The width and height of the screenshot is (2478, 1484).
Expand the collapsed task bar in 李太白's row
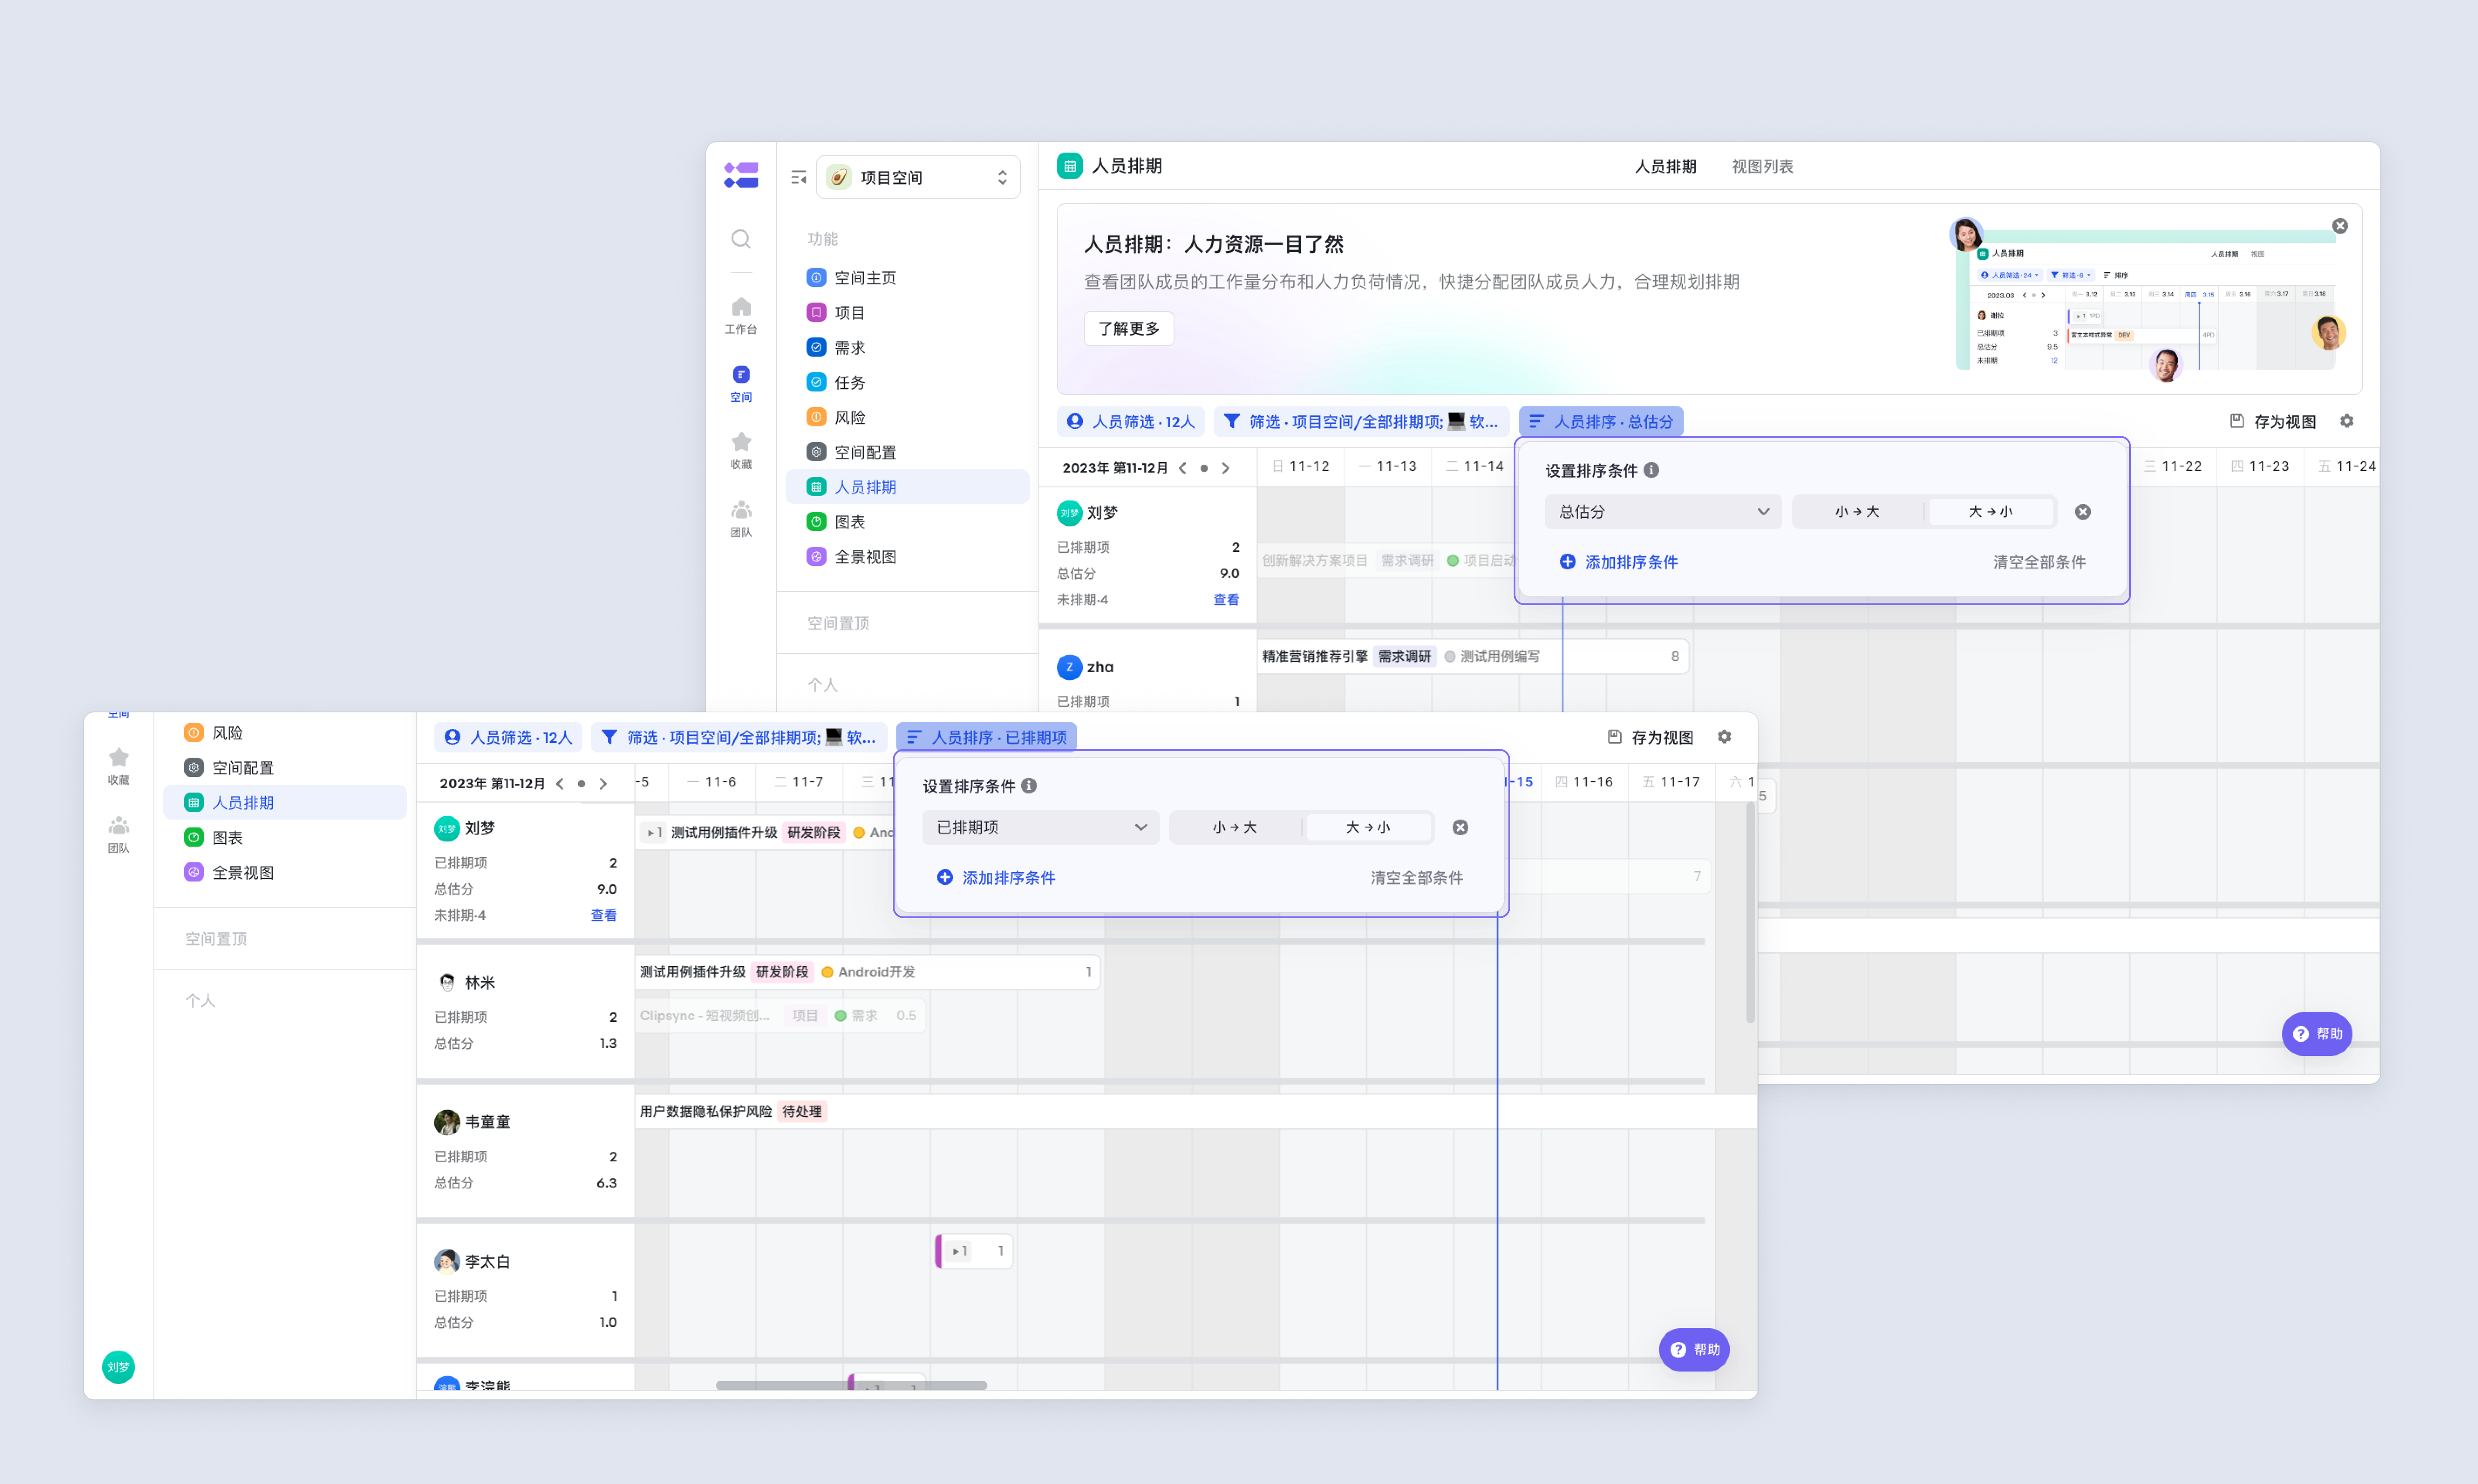coord(960,1251)
